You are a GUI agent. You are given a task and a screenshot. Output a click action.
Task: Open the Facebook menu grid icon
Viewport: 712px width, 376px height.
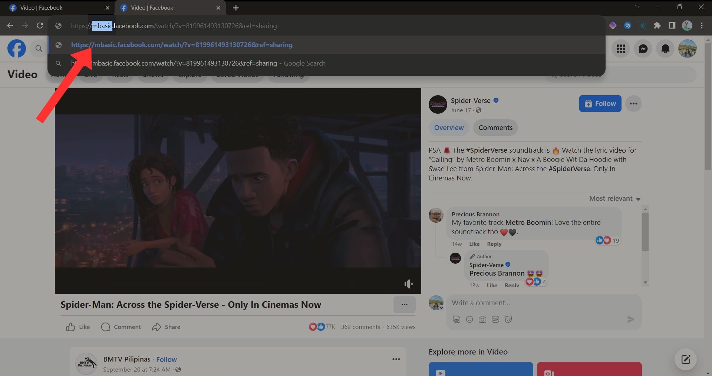(621, 49)
